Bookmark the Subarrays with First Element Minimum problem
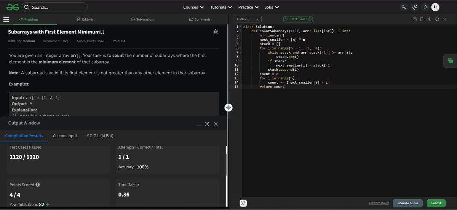The image size is (457, 210). [x=102, y=32]
